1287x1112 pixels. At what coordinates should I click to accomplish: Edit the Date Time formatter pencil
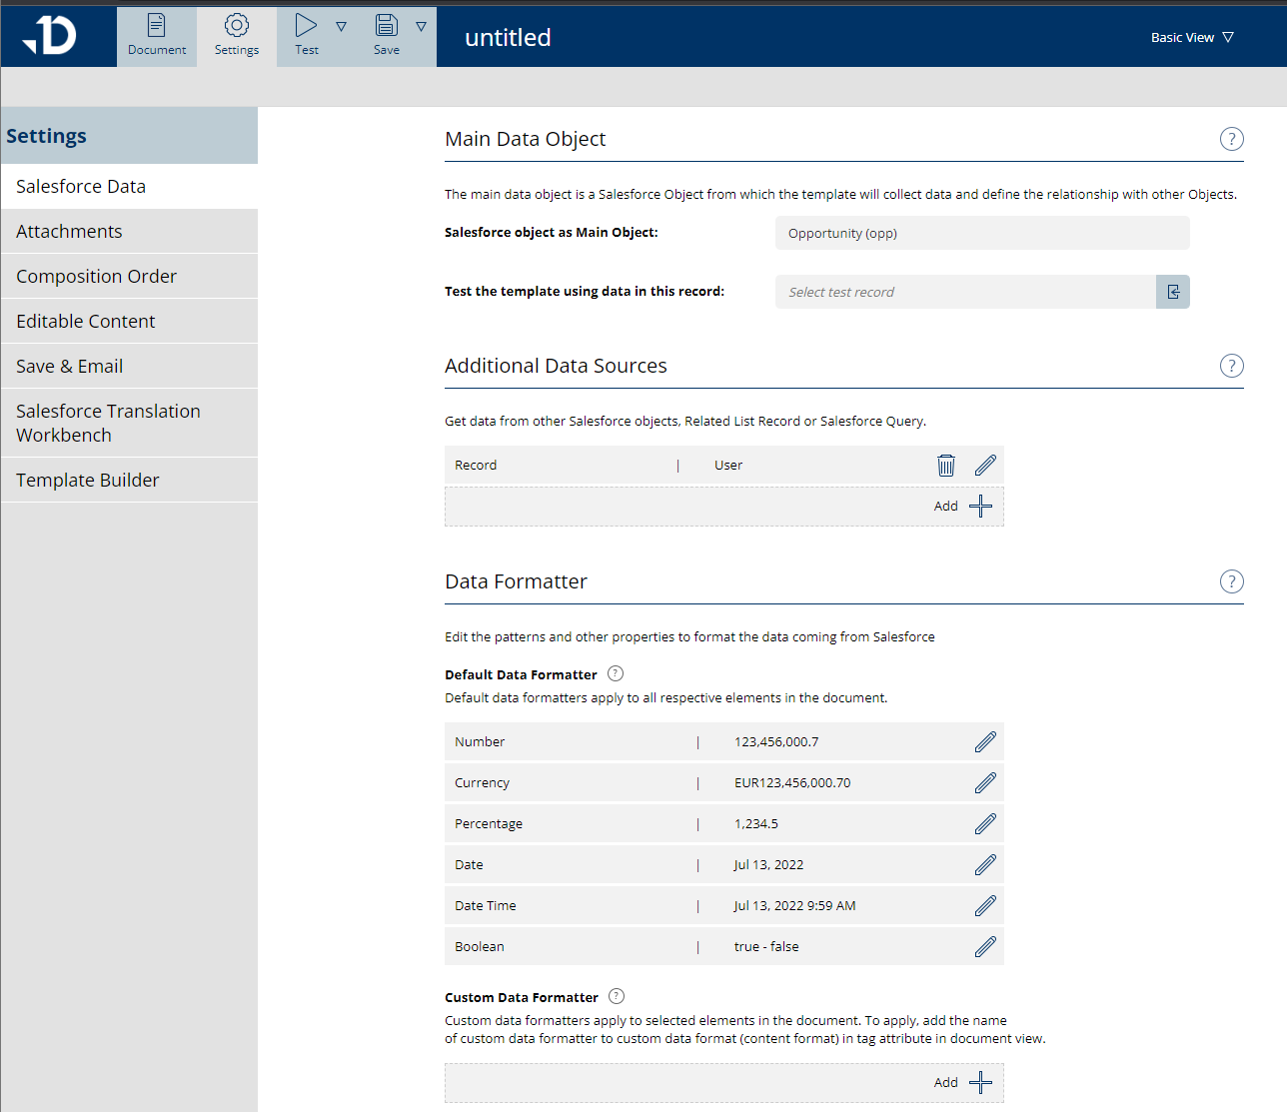pyautogui.click(x=985, y=906)
